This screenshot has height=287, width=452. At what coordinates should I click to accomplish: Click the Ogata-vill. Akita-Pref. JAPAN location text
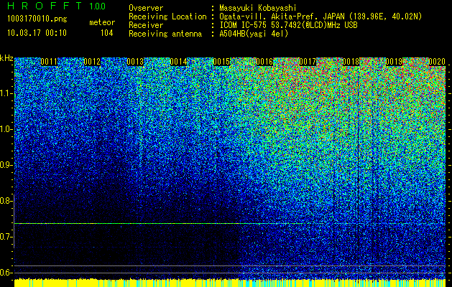click(x=320, y=17)
